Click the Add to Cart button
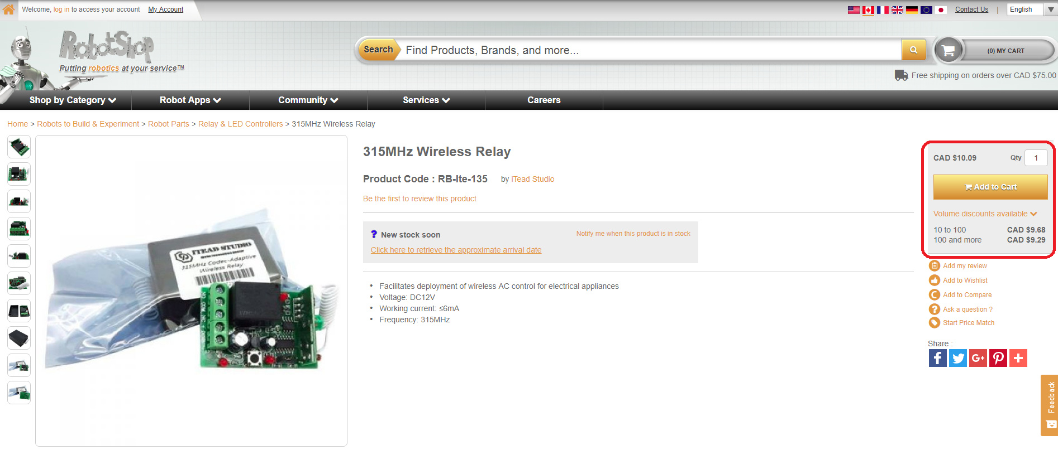This screenshot has width=1058, height=450. tap(990, 187)
